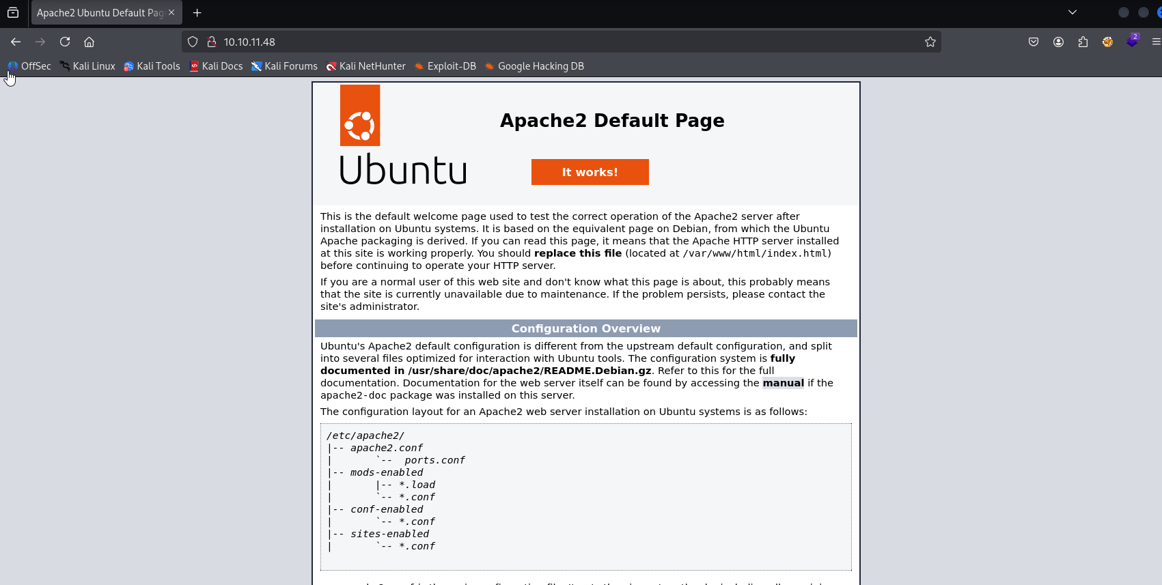Reload the current page
The width and height of the screenshot is (1162, 585).
tap(65, 42)
